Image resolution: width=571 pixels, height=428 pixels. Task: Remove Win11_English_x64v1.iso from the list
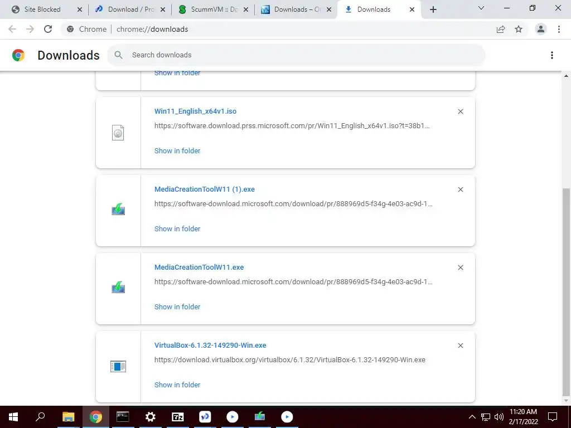tap(460, 111)
